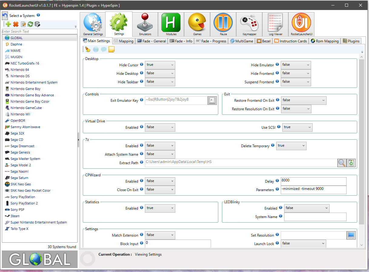Click the CPWizard Parameters field

(x=314, y=190)
